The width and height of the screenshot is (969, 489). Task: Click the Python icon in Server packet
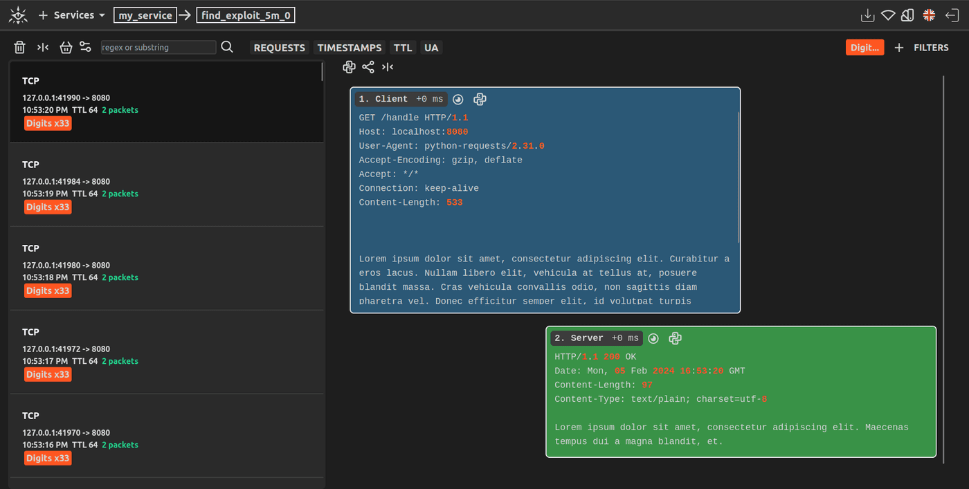(675, 338)
